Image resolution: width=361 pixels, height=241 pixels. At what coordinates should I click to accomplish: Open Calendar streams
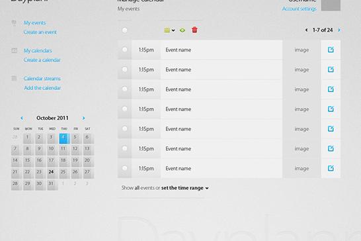42,78
